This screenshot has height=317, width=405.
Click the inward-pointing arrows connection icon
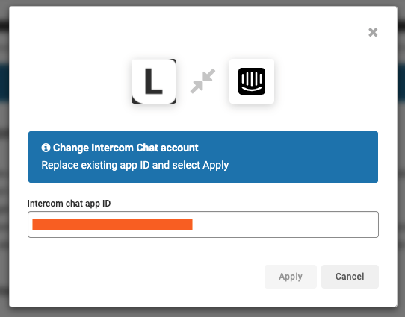[x=202, y=81]
